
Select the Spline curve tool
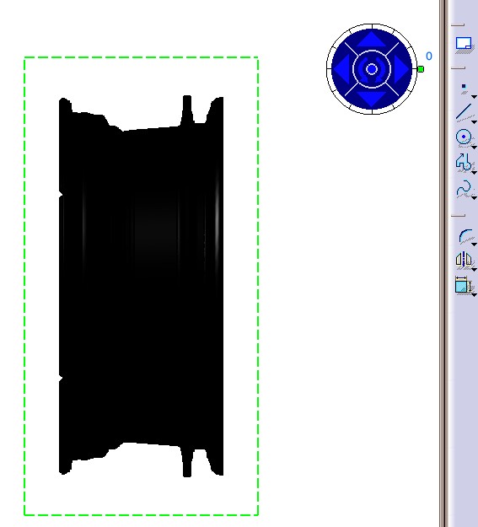pyautogui.click(x=464, y=188)
